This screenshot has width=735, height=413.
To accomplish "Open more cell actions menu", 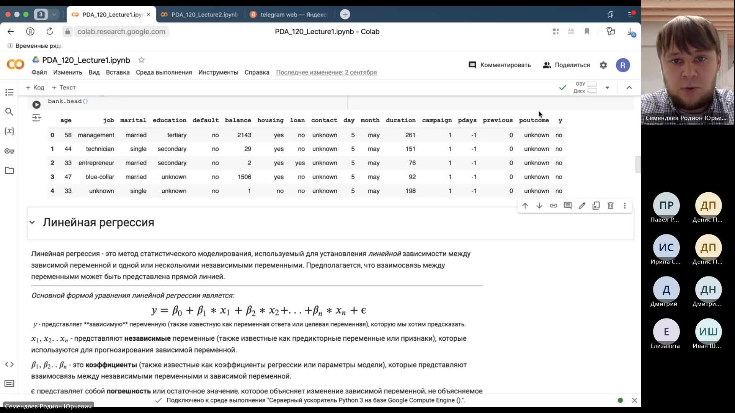I will 625,206.
